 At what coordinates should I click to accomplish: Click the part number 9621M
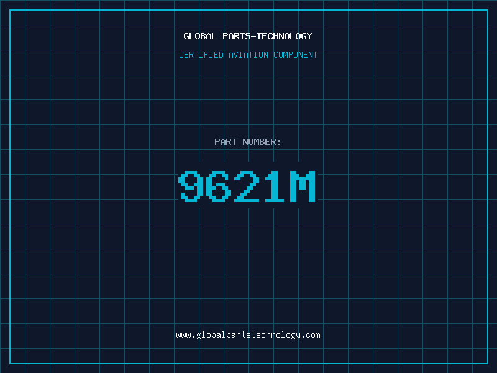247,186
